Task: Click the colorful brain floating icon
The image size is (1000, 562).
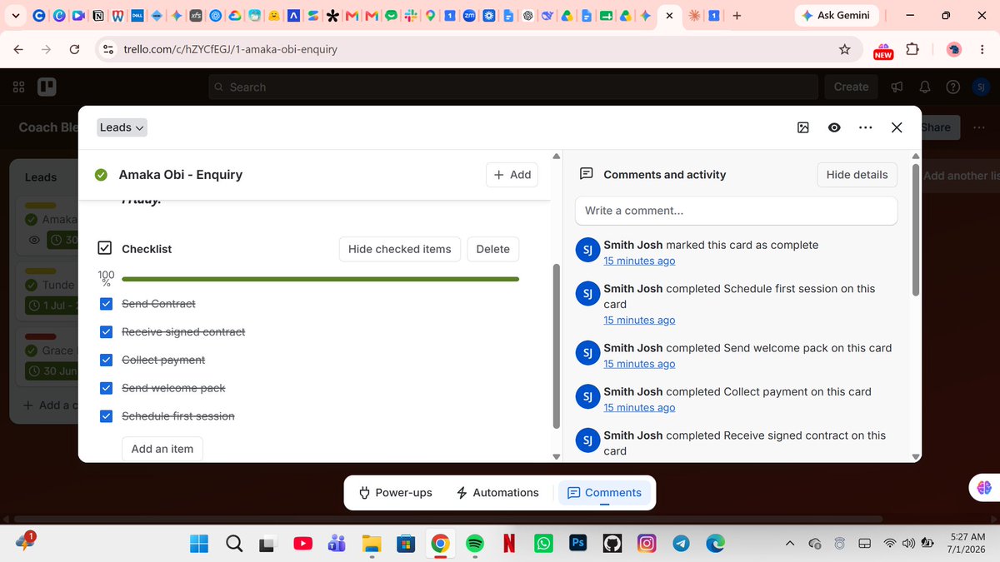Action: pos(983,488)
